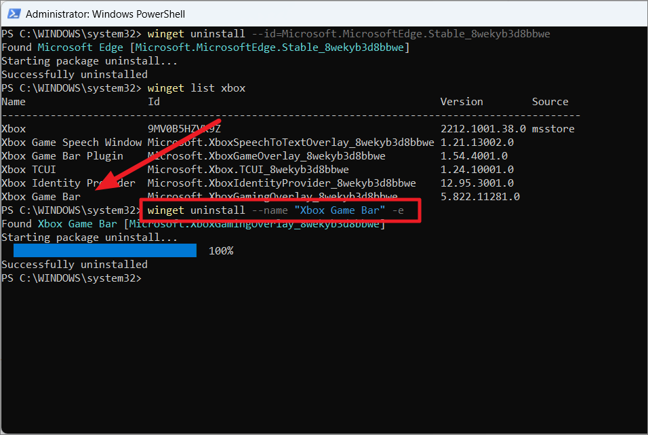
Task: Click the 'Administrator: Windows PowerShell' window title
Action: (105, 14)
